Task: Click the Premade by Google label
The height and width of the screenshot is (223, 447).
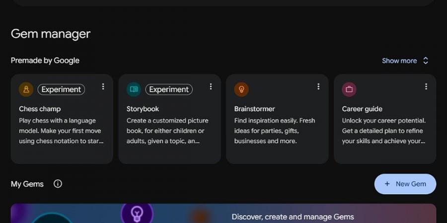Action: tap(45, 60)
